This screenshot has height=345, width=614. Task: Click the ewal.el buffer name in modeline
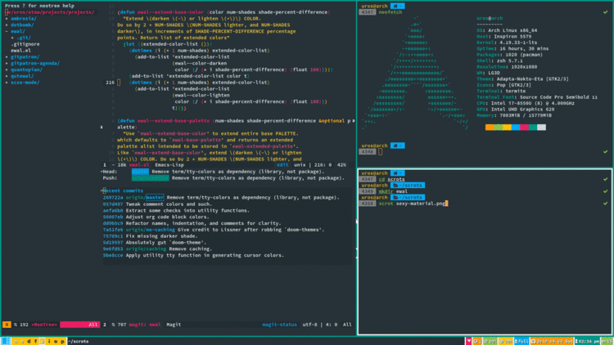pos(139,165)
